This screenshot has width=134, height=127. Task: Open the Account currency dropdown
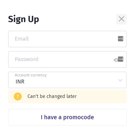[67, 80]
